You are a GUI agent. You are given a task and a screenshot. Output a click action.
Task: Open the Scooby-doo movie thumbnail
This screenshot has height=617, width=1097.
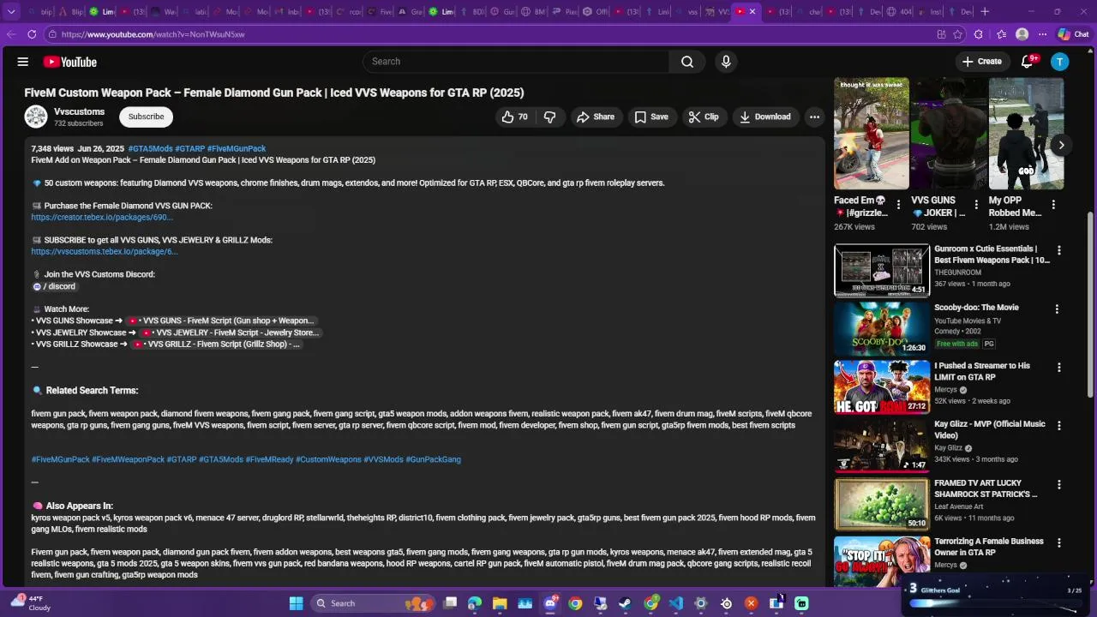882,328
